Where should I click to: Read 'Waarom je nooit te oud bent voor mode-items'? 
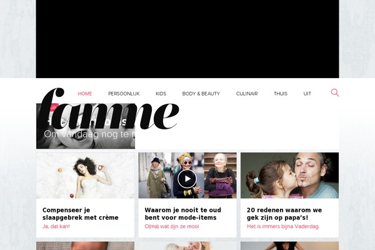click(x=182, y=214)
